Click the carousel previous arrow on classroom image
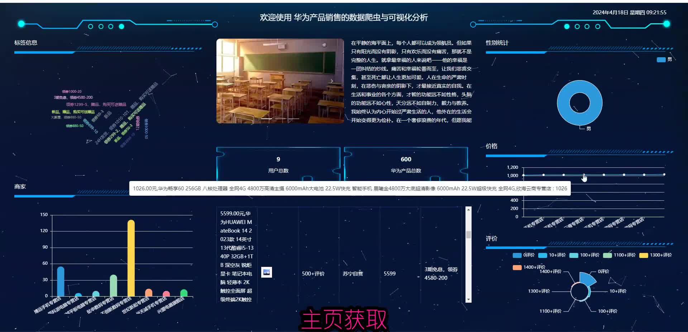The height and width of the screenshot is (332, 688). 228,81
